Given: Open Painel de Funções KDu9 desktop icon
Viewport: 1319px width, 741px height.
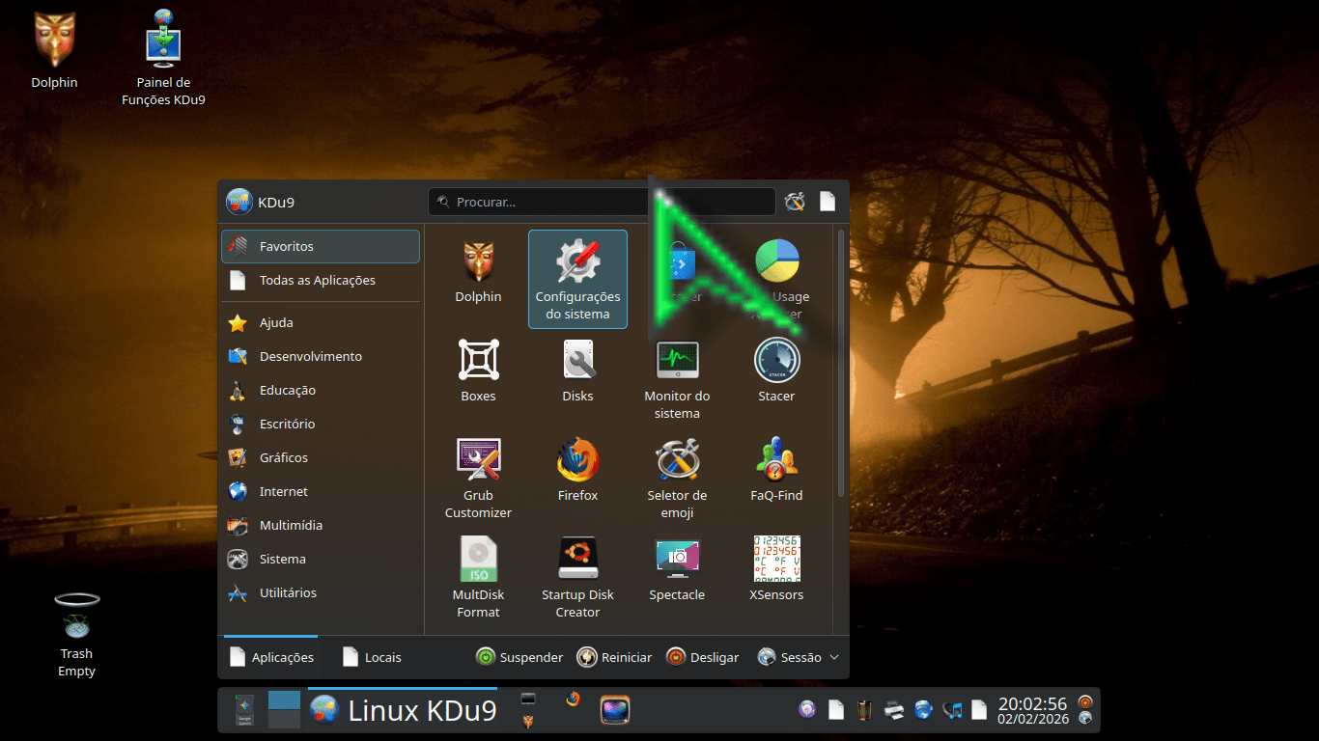Looking at the screenshot, I should (x=163, y=58).
